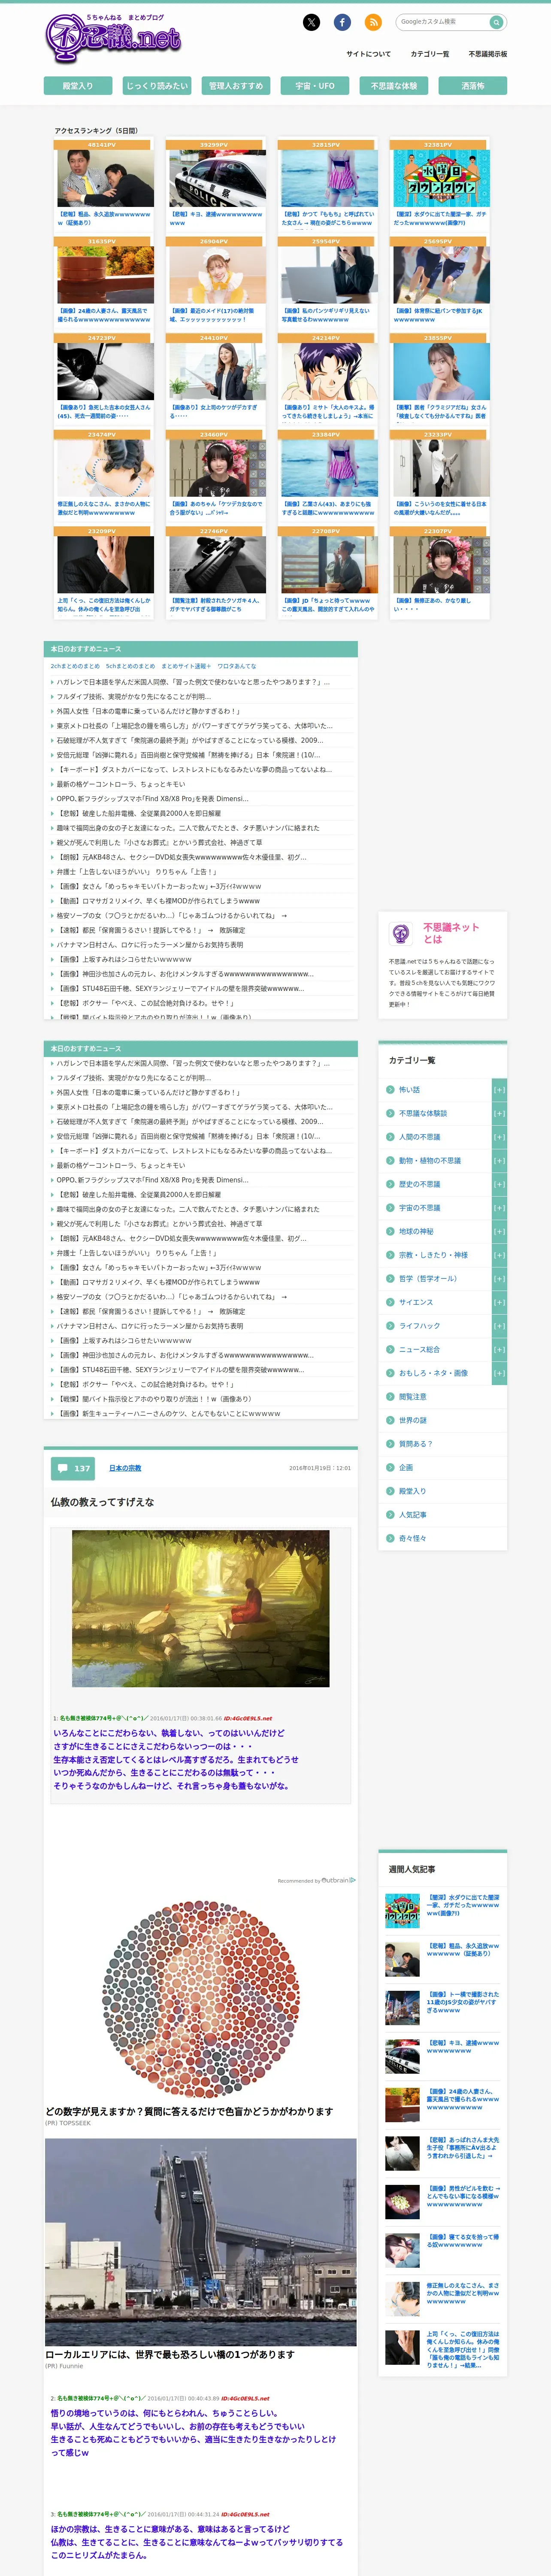Open the 39299PV police car thumbnail
The image size is (551, 2576).
[217, 178]
